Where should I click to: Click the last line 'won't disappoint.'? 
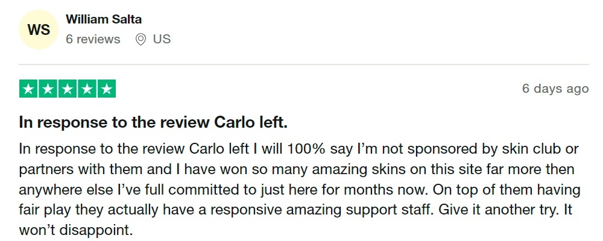[x=75, y=230]
